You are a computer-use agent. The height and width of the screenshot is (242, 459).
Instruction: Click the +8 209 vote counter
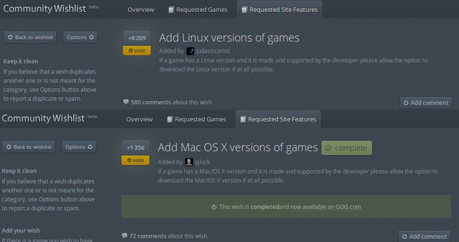pyautogui.click(x=137, y=38)
